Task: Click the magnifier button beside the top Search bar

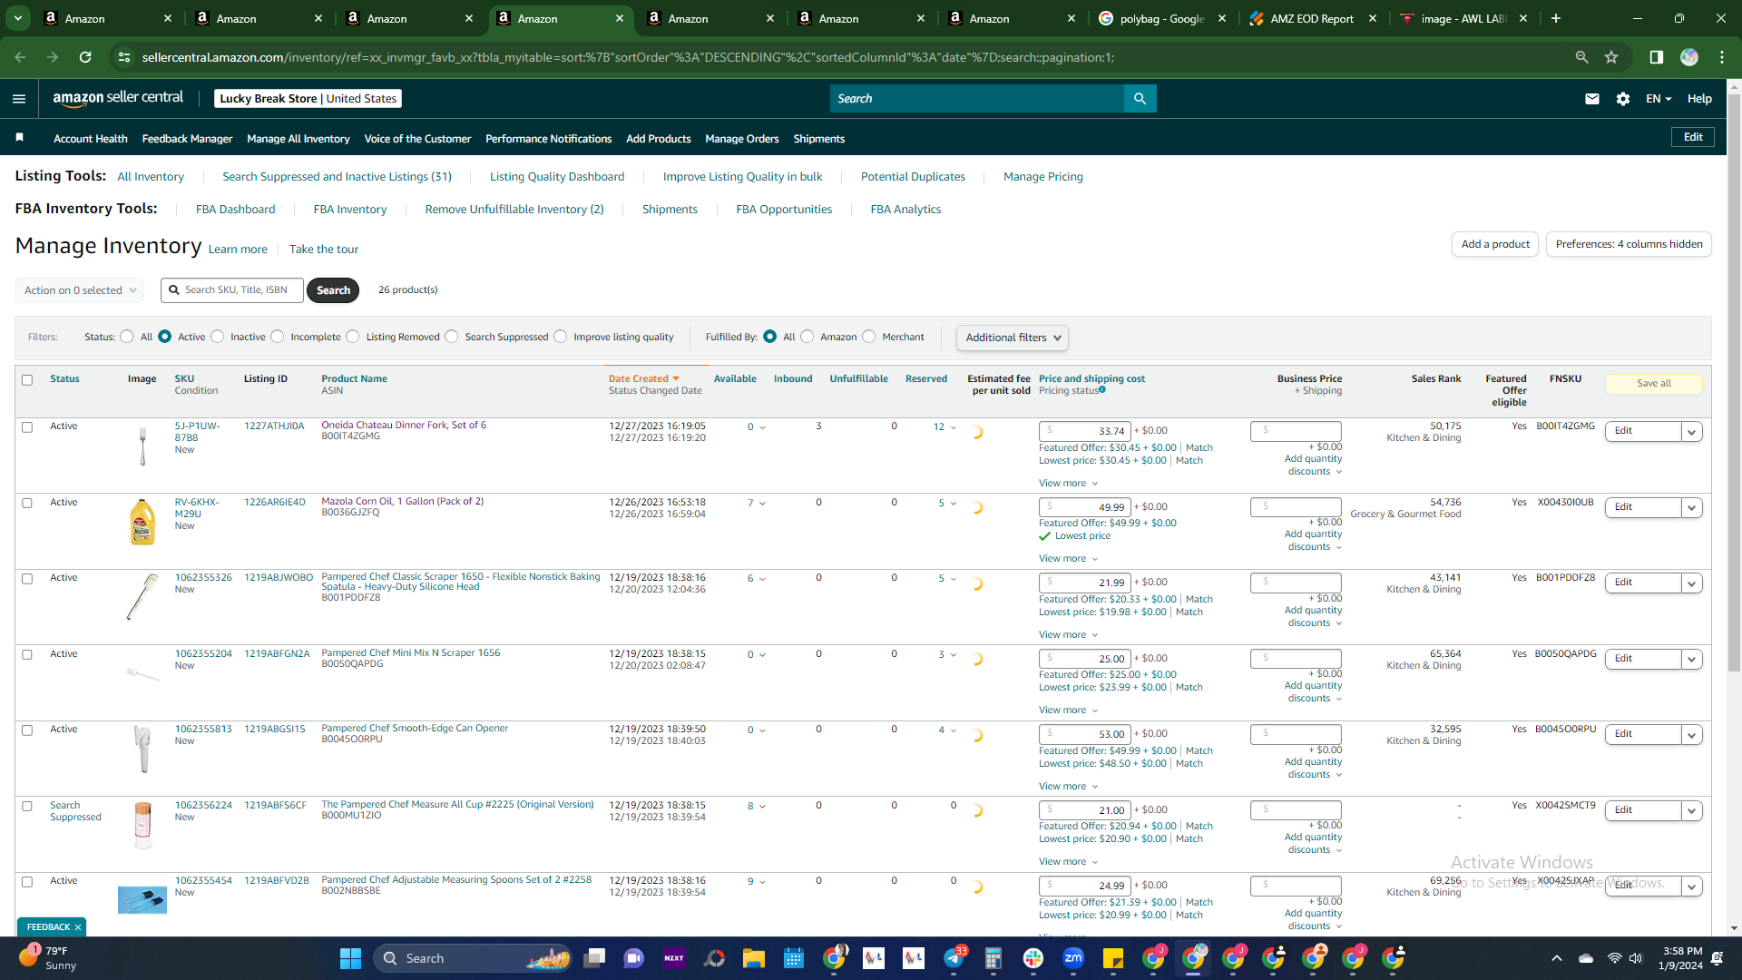Action: (1140, 99)
